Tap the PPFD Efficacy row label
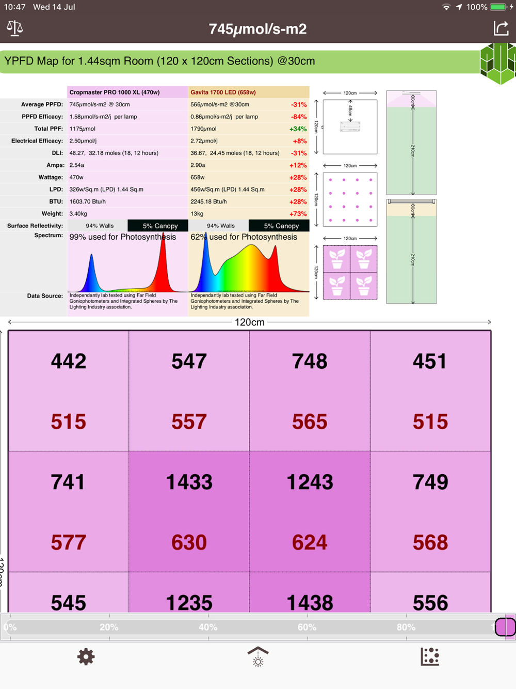The image size is (516, 689). click(42, 117)
